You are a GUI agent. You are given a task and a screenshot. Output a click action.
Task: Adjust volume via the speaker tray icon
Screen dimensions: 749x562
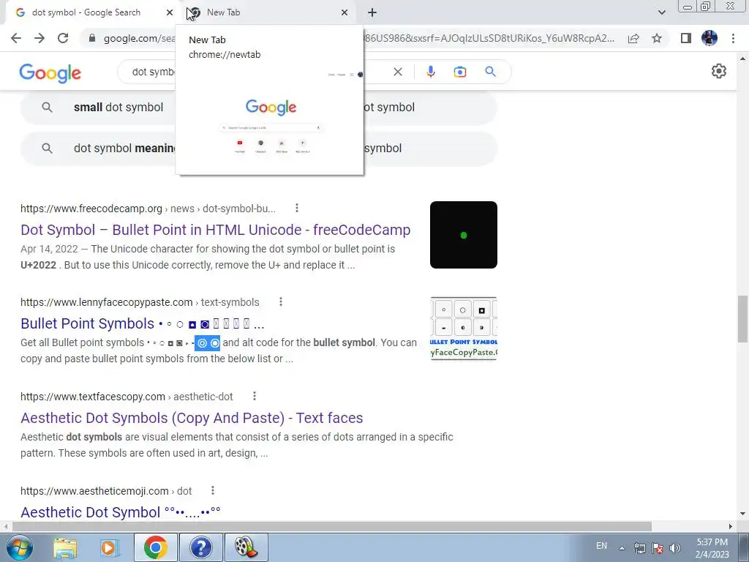click(675, 548)
